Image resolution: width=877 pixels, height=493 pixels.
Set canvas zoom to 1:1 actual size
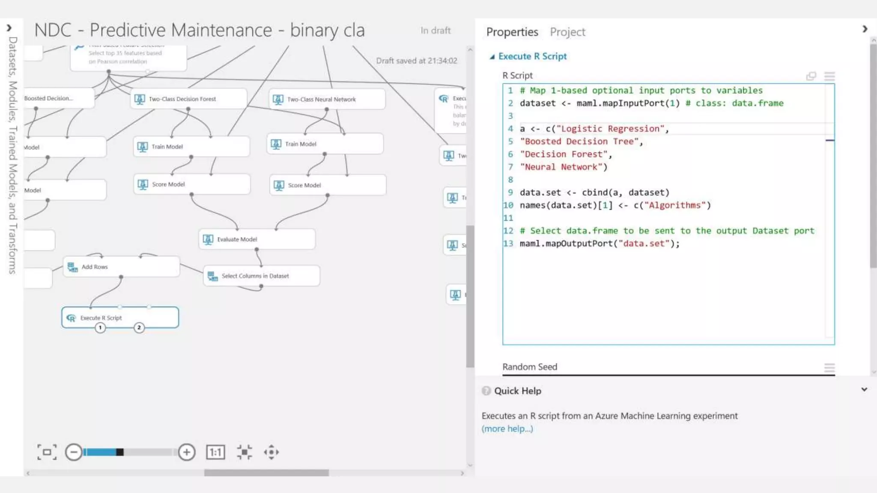(215, 452)
